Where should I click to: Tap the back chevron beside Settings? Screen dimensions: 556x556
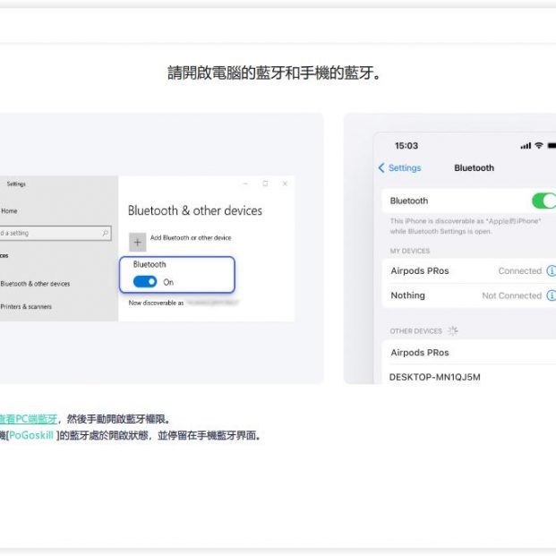point(381,168)
